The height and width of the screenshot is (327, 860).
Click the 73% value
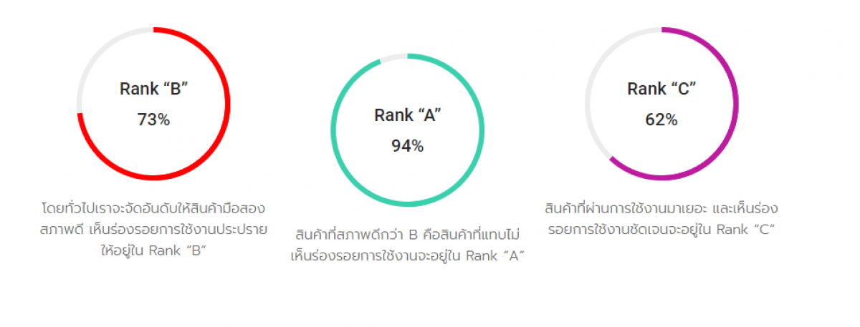click(x=153, y=120)
